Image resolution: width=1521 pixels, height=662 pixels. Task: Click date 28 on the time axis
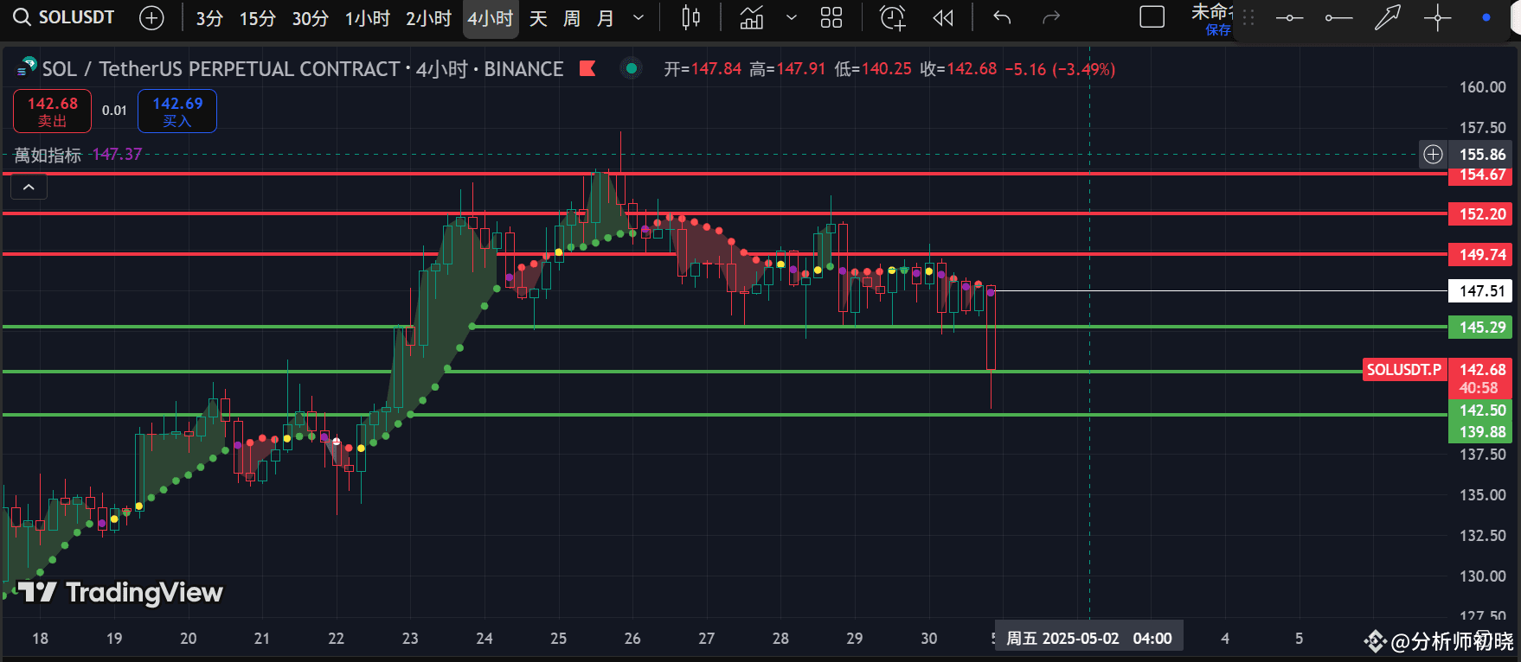tap(780, 639)
